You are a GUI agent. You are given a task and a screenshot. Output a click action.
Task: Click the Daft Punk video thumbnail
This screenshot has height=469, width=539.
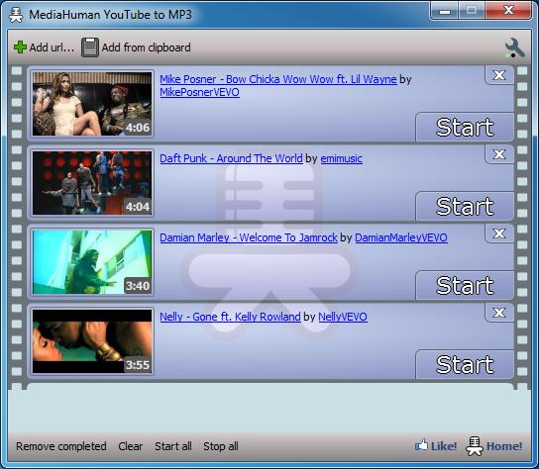[x=92, y=183]
